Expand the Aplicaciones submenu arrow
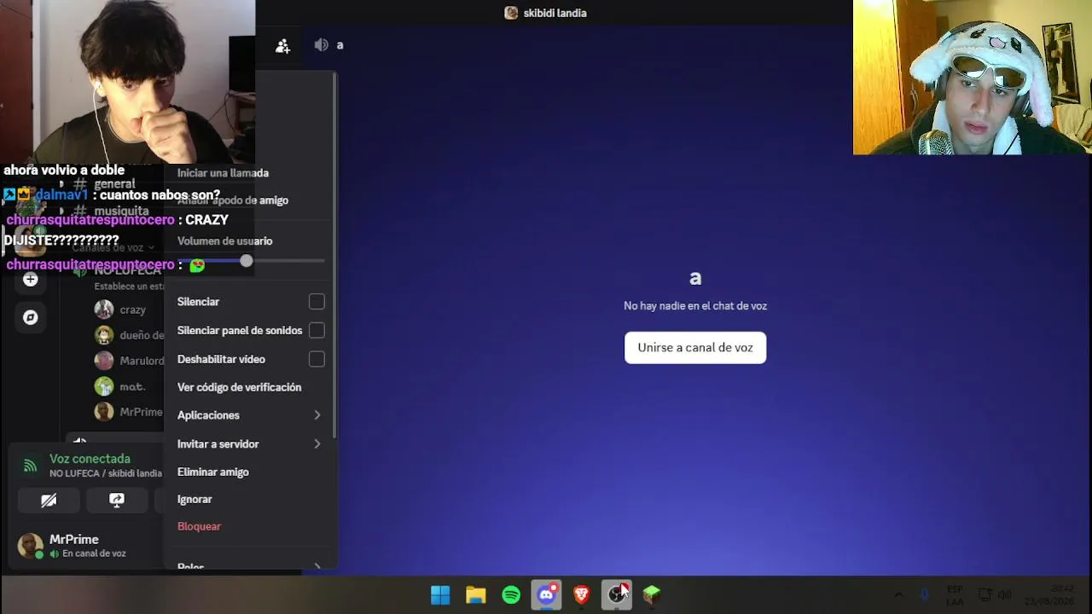This screenshot has height=614, width=1092. [x=317, y=415]
